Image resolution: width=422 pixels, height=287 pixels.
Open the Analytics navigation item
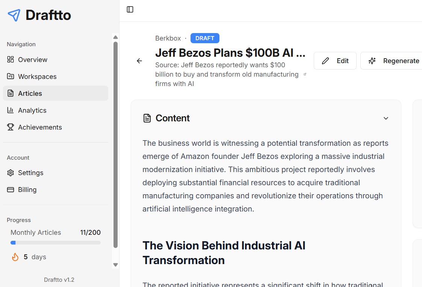56,110
